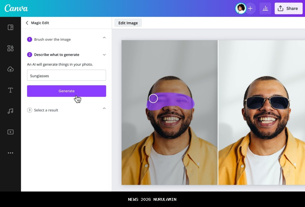Open the Audio panel
This screenshot has height=207, width=305.
[10, 111]
